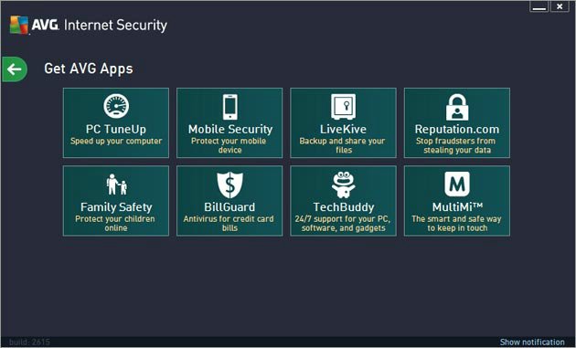Viewport: 576px width, 348px height.
Task: Select the "Family Safety" title text
Action: click(116, 207)
